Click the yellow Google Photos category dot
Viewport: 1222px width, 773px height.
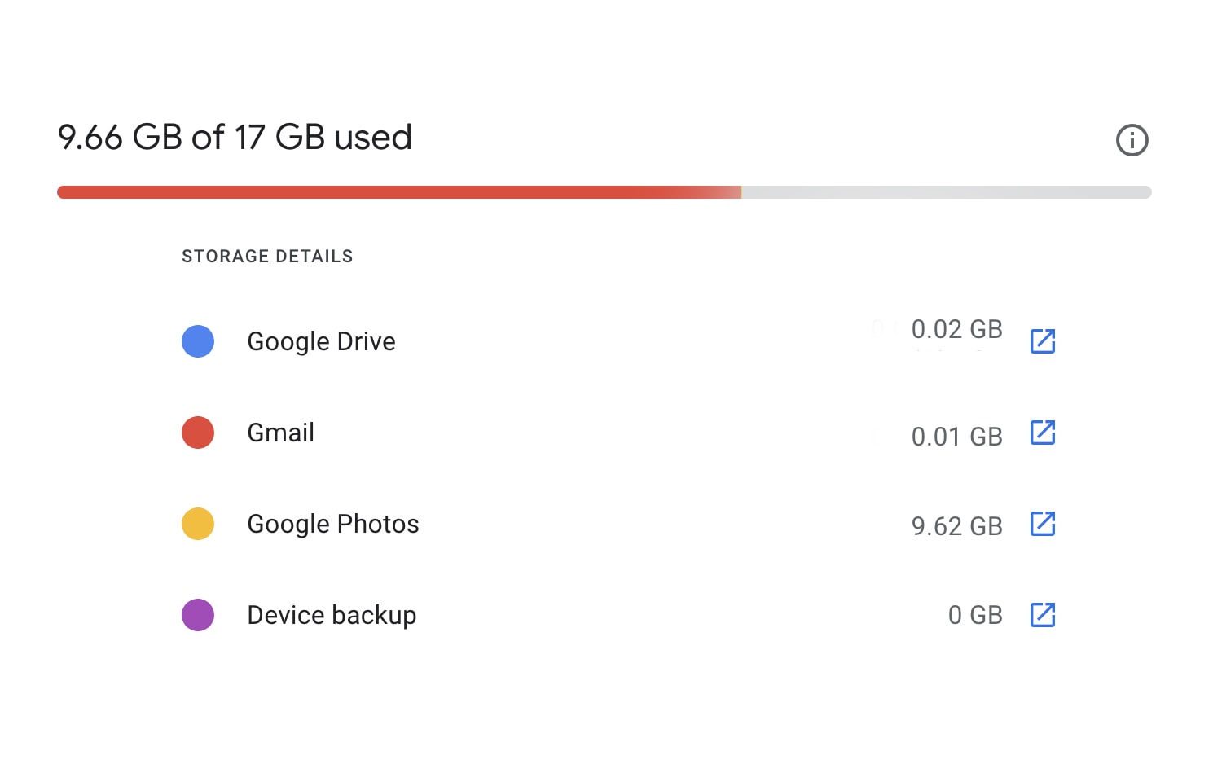pos(197,523)
